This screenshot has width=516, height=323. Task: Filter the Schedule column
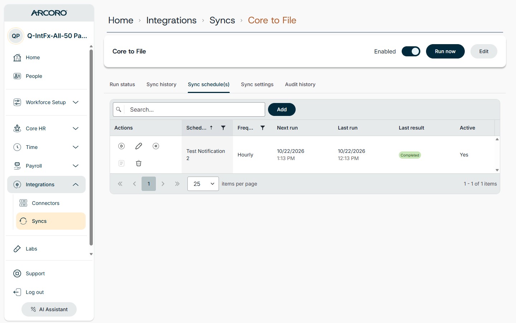(223, 128)
